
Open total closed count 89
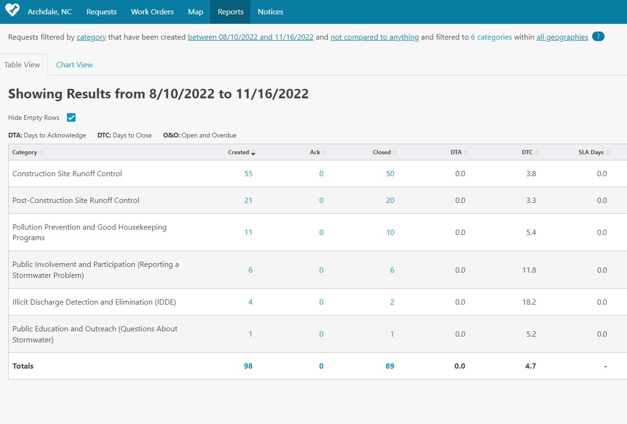390,366
